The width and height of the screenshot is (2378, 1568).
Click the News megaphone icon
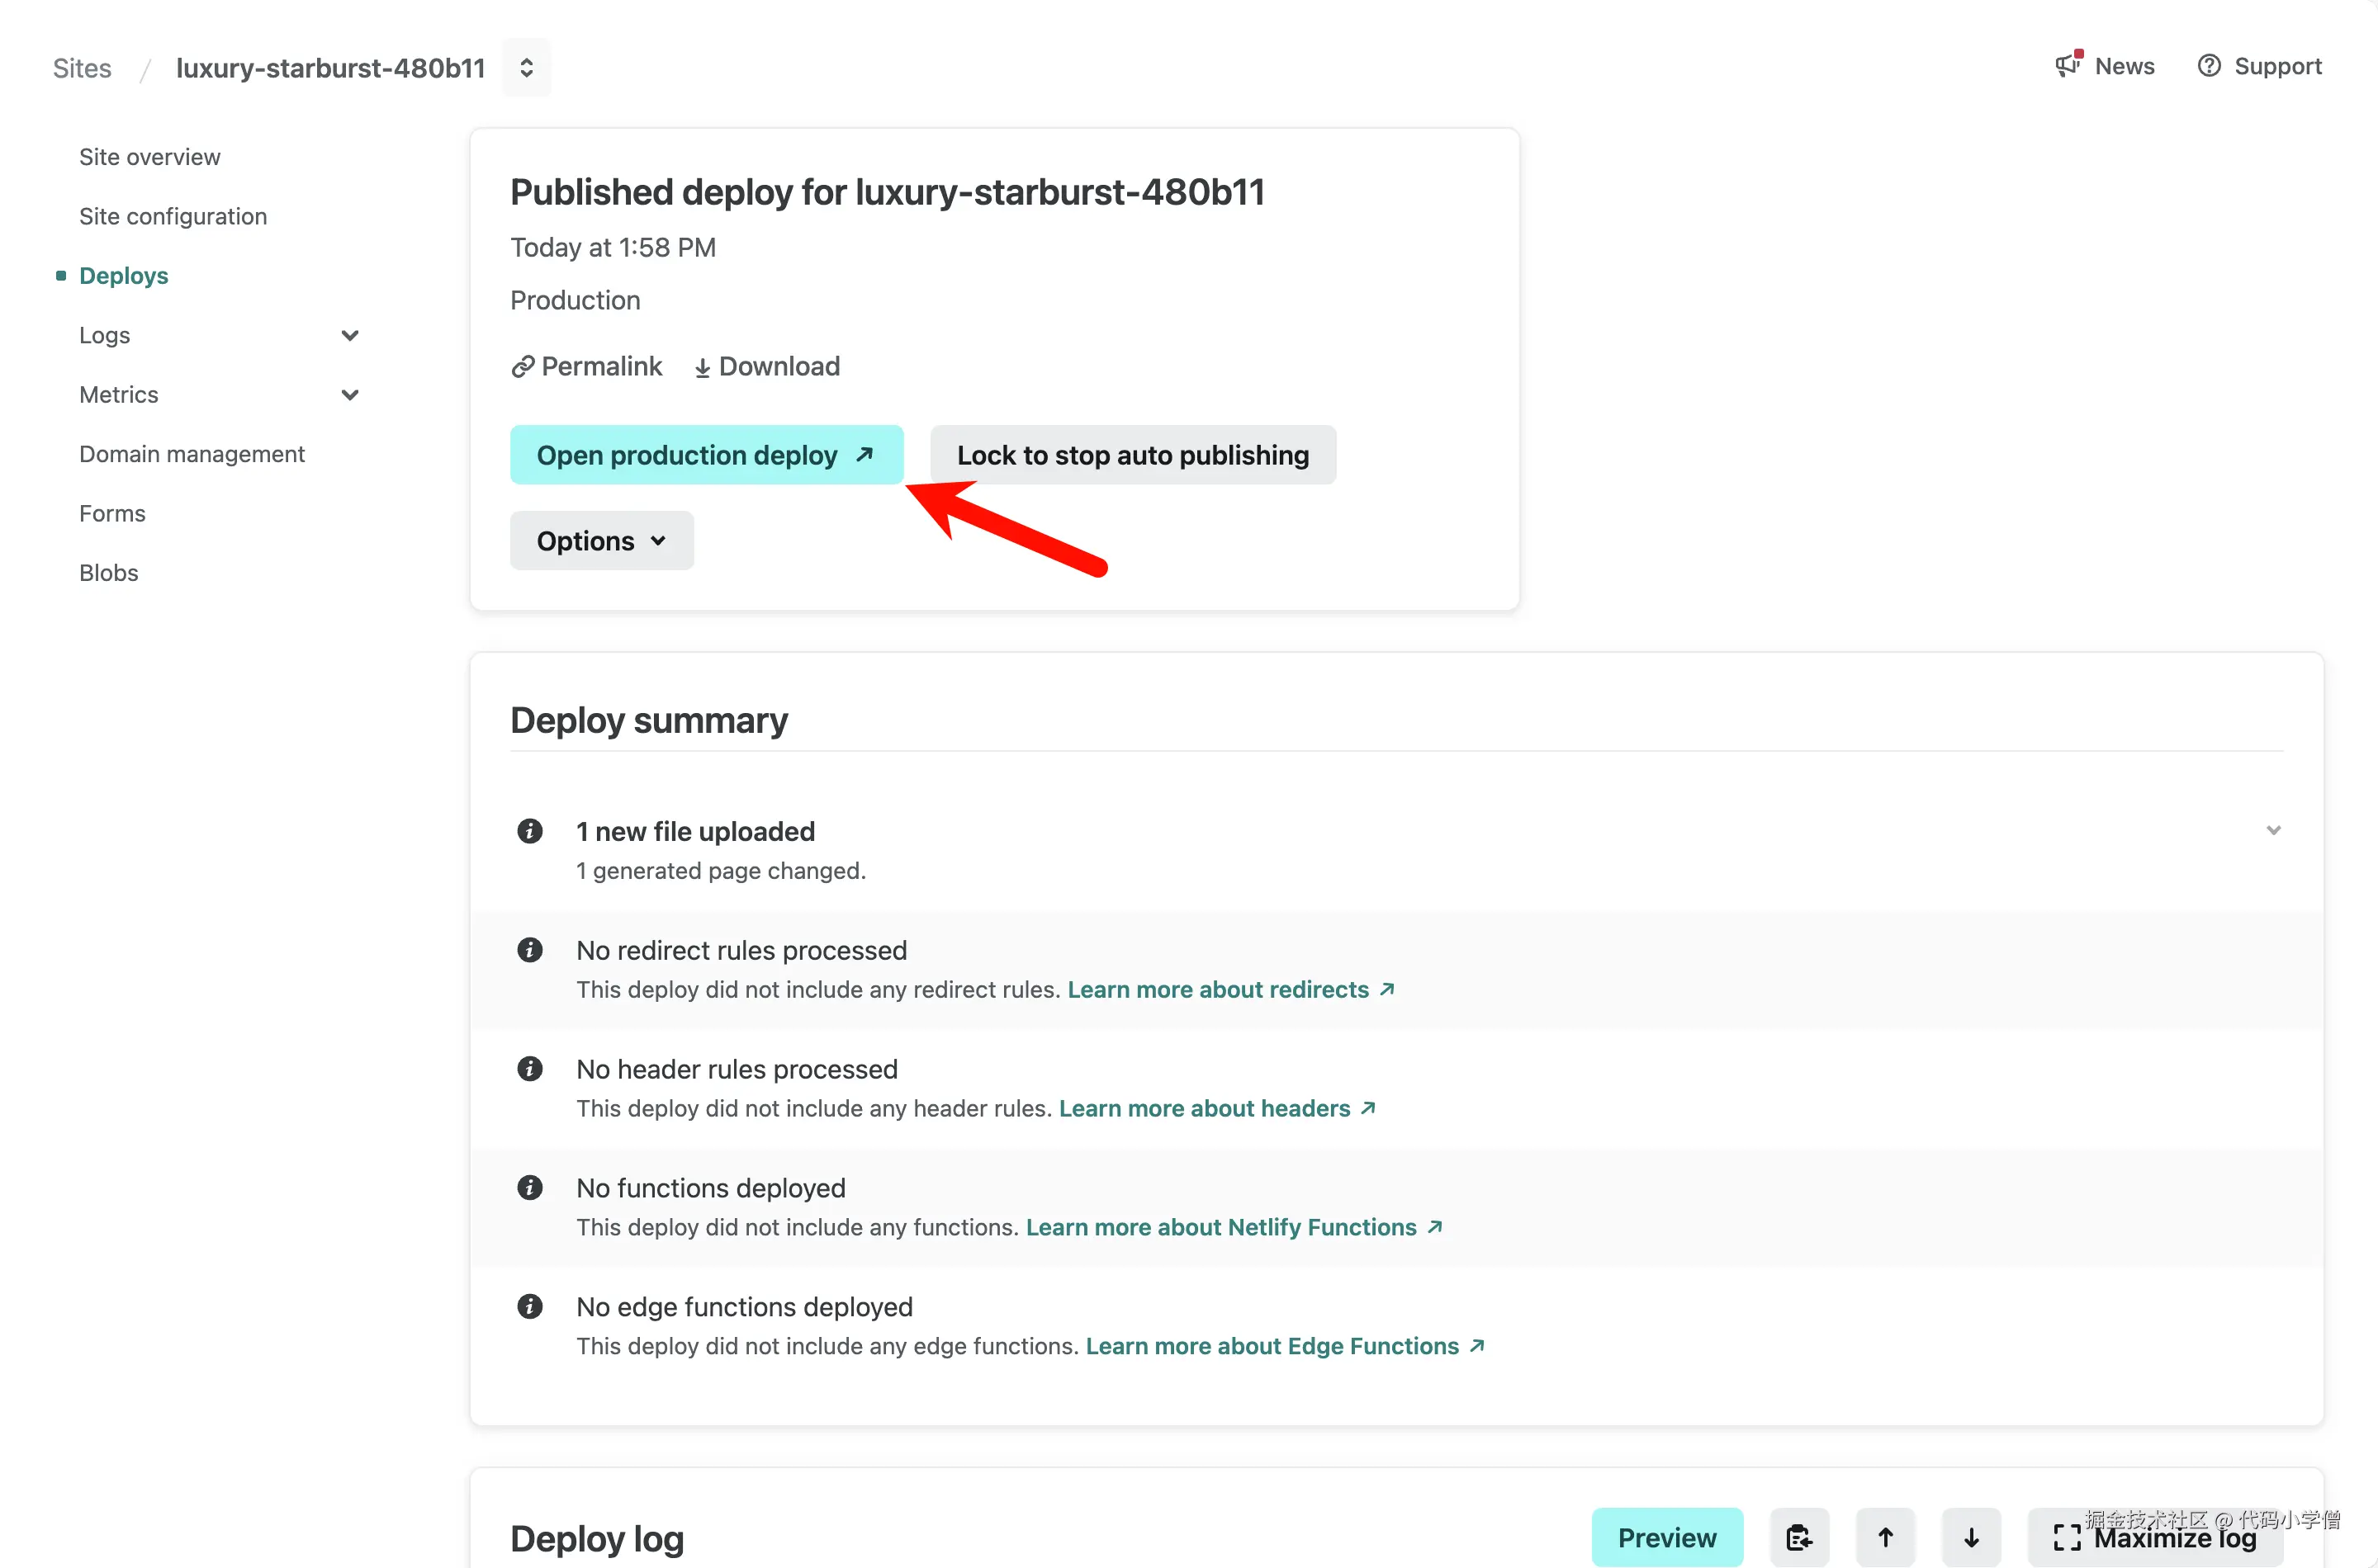pos(2067,66)
